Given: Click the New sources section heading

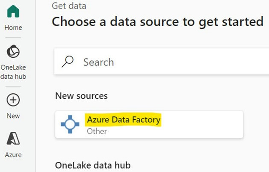Looking at the screenshot, I should pos(82,96).
